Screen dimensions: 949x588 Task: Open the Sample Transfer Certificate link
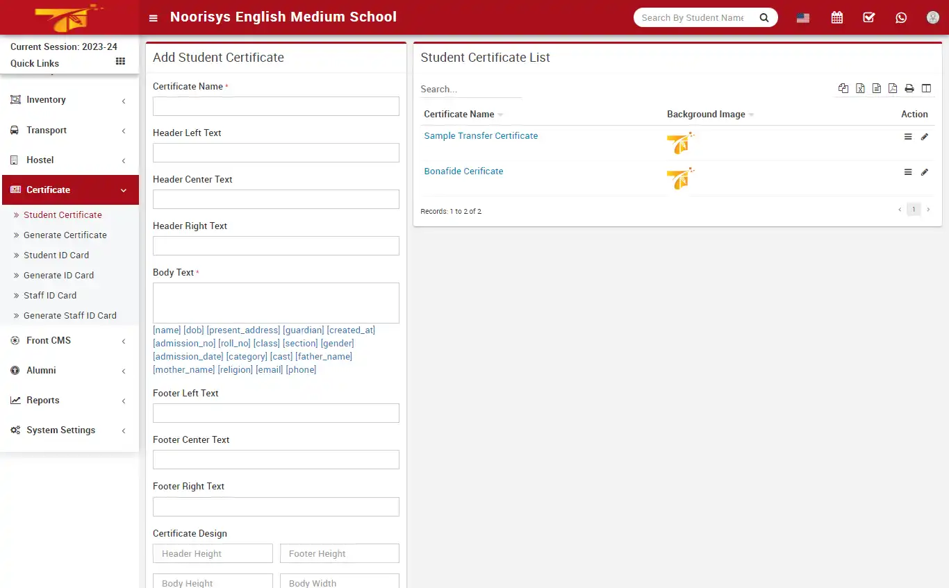pyautogui.click(x=480, y=135)
